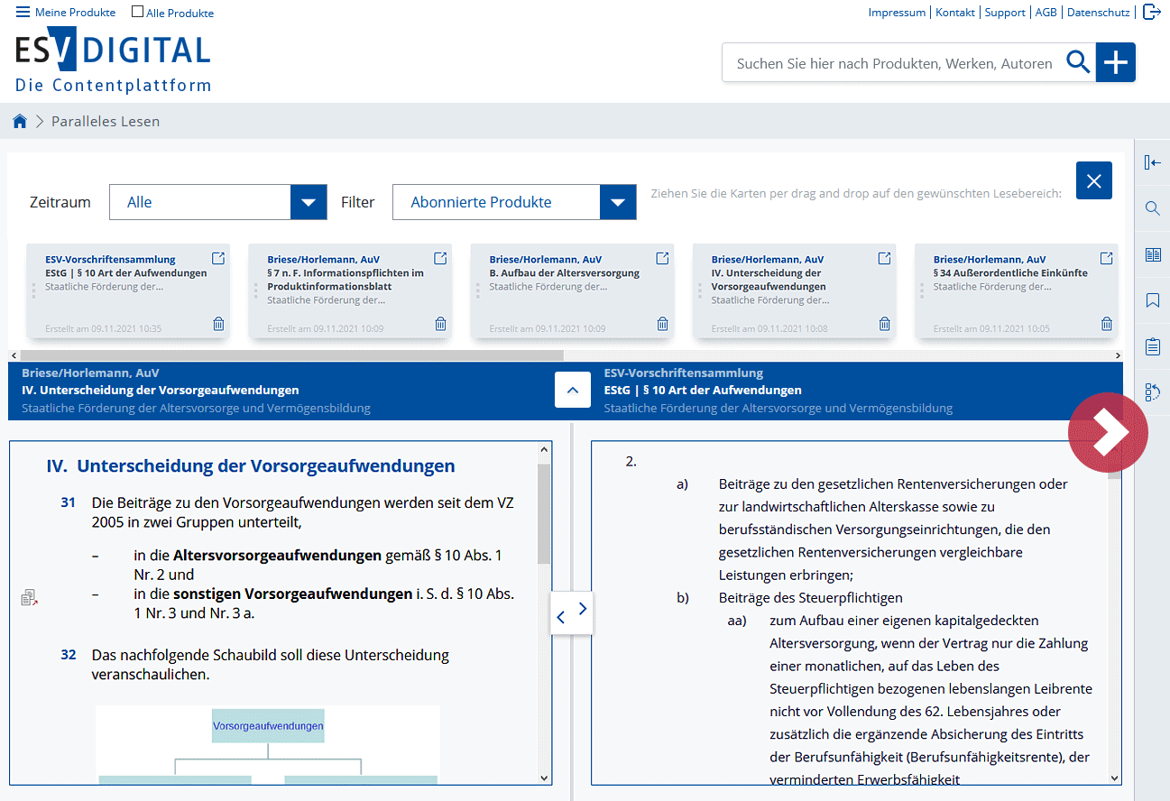Click the magnifier search icon
The width and height of the screenshot is (1170, 801).
tap(1078, 62)
